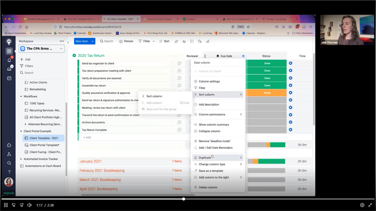The height and width of the screenshot is (211, 376).
Task: Click the invite members icon
Action: [x=9, y=154]
